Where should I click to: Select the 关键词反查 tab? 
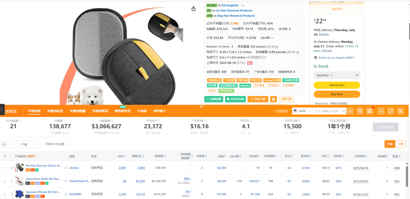pyautogui.click(x=55, y=111)
